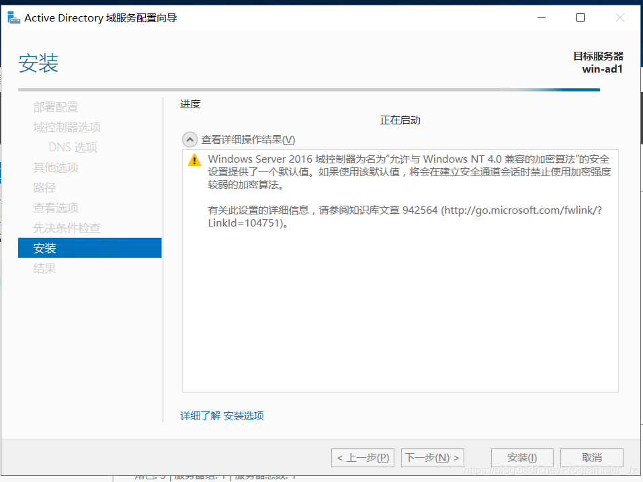This screenshot has width=643, height=482.
Task: Click the 查看详细操作结果(V) label
Action: 248,140
